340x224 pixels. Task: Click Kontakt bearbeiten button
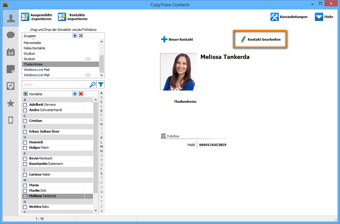(x=260, y=39)
